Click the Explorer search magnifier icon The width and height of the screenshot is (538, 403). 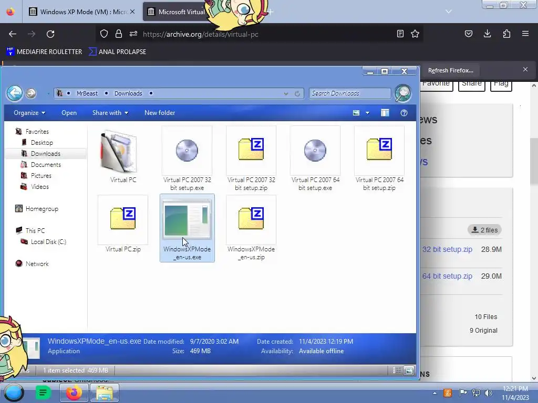(403, 93)
